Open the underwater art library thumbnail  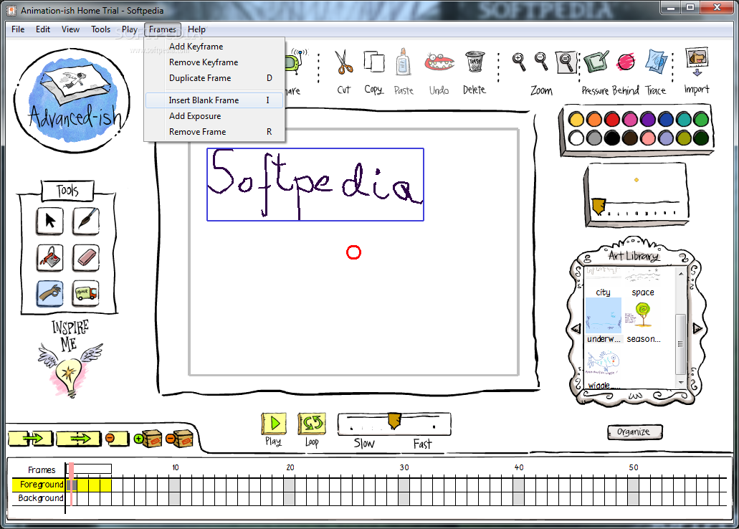coord(604,315)
